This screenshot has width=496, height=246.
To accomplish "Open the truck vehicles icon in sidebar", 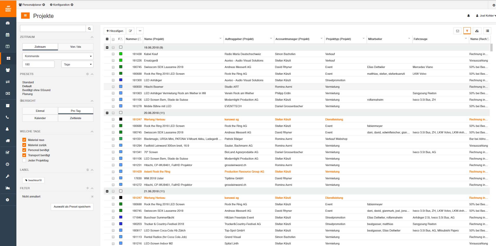I will (8, 141).
